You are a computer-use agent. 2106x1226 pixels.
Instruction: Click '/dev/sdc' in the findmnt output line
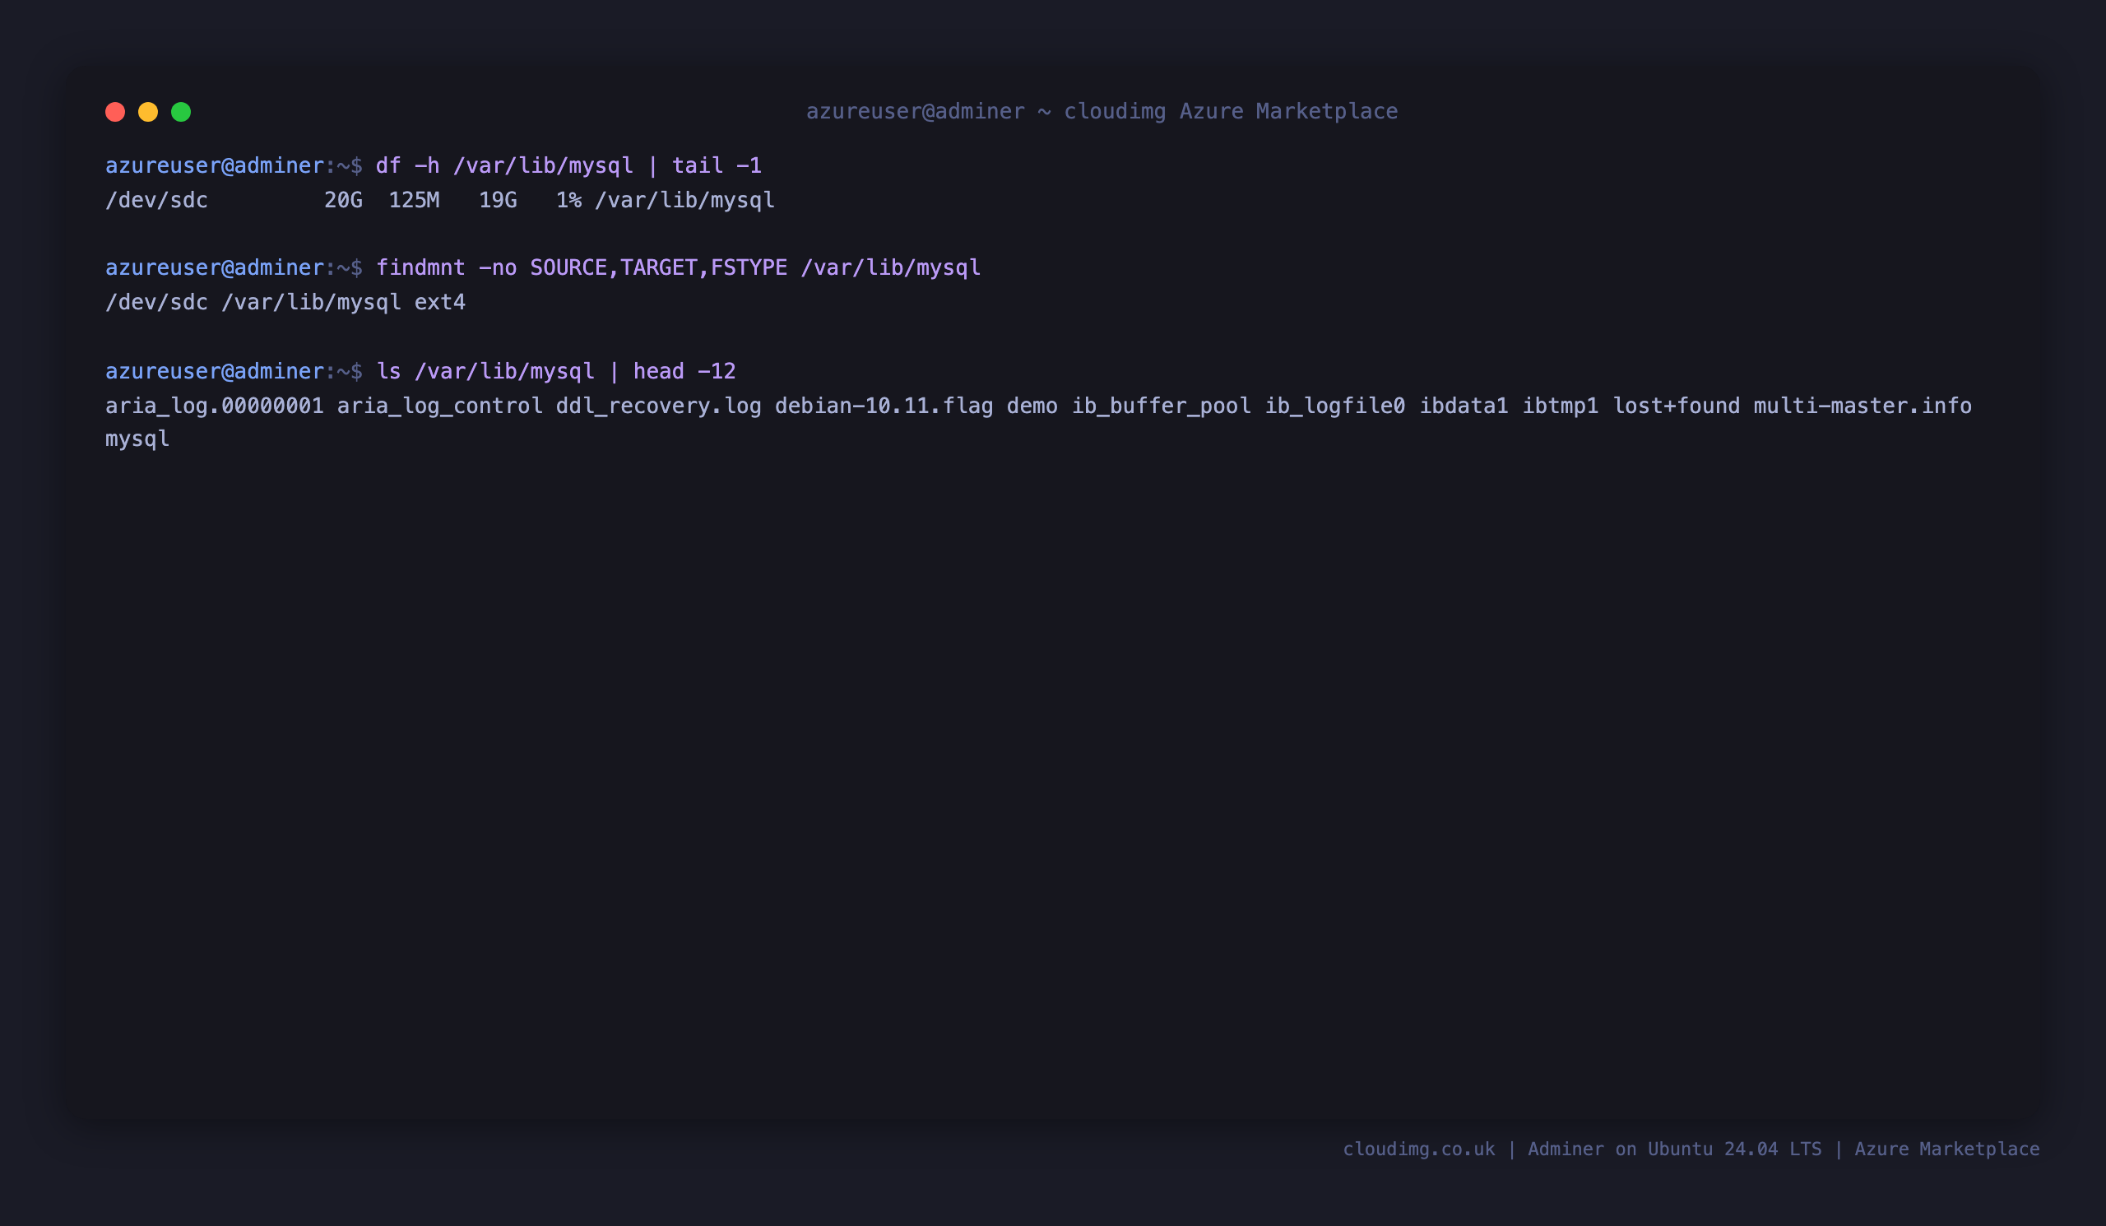pos(156,303)
